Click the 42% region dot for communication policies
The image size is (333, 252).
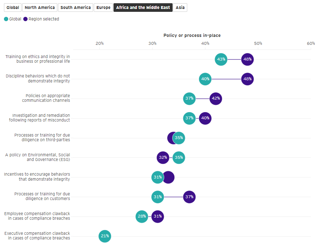point(216,99)
